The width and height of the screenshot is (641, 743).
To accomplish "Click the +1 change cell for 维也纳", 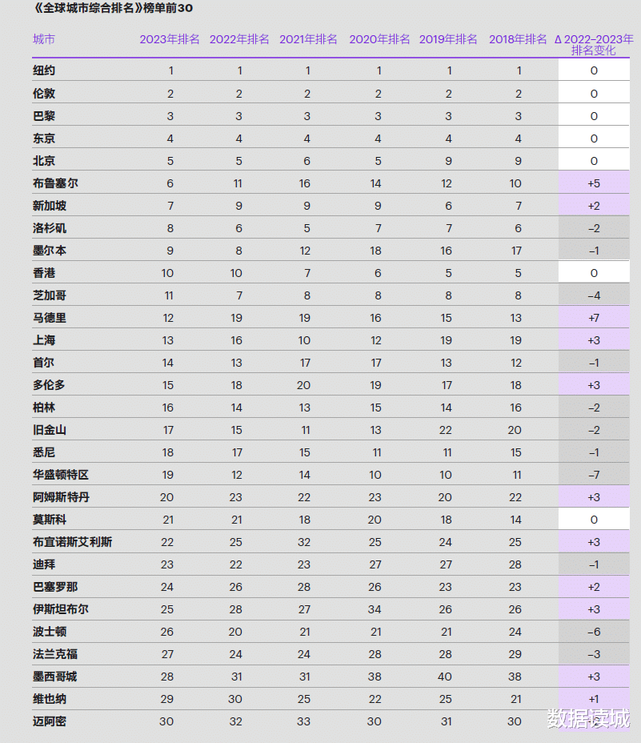I will [x=594, y=700].
